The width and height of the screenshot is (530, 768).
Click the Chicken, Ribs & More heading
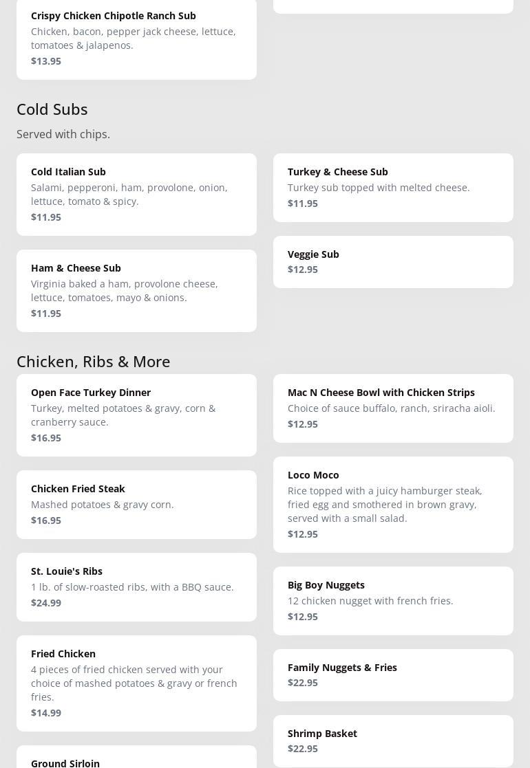[94, 362]
